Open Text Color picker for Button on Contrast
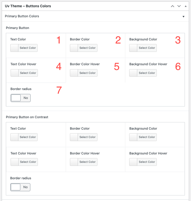The width and height of the screenshot is (191, 201). pyautogui.click(x=24, y=137)
